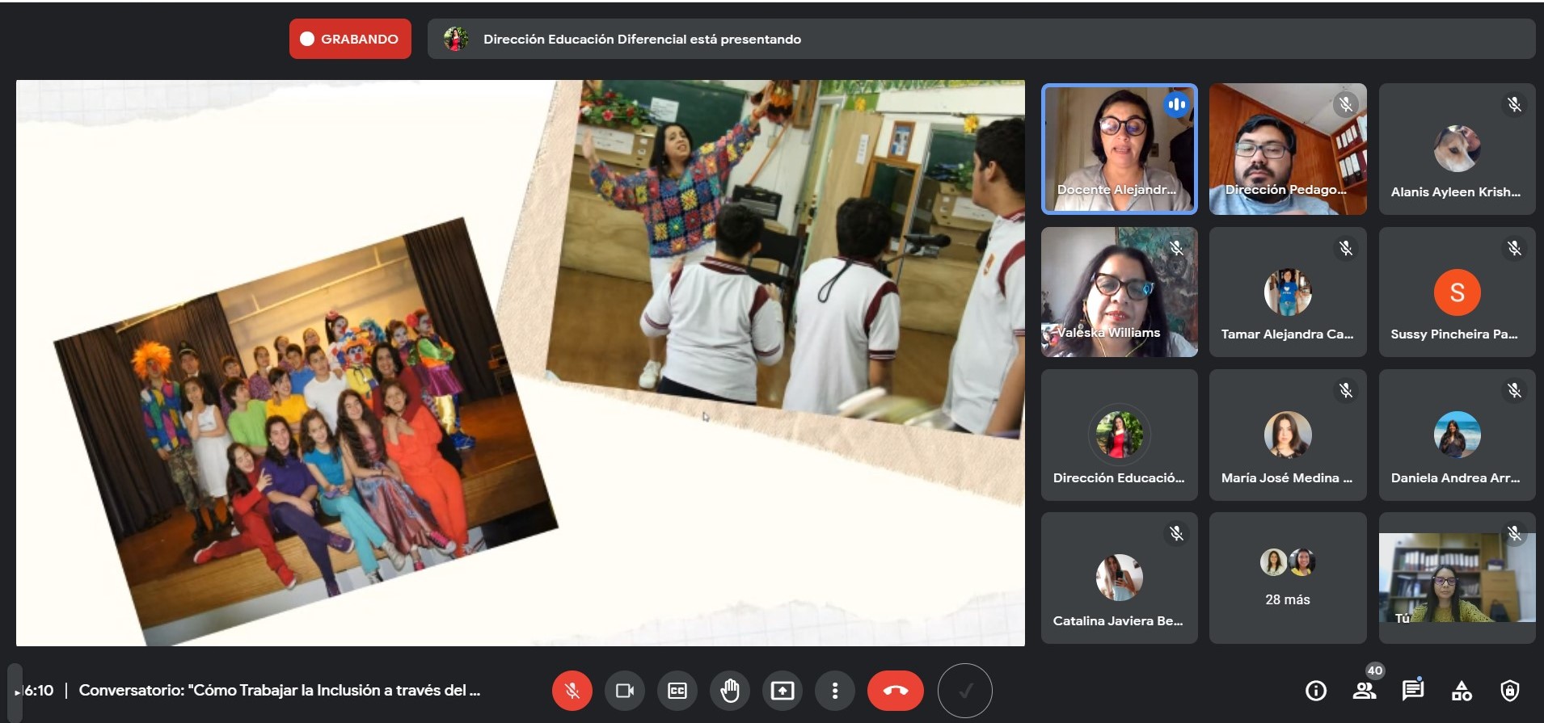Show the participants list of 40 people
Image resolution: width=1544 pixels, height=723 pixels.
[1365, 691]
